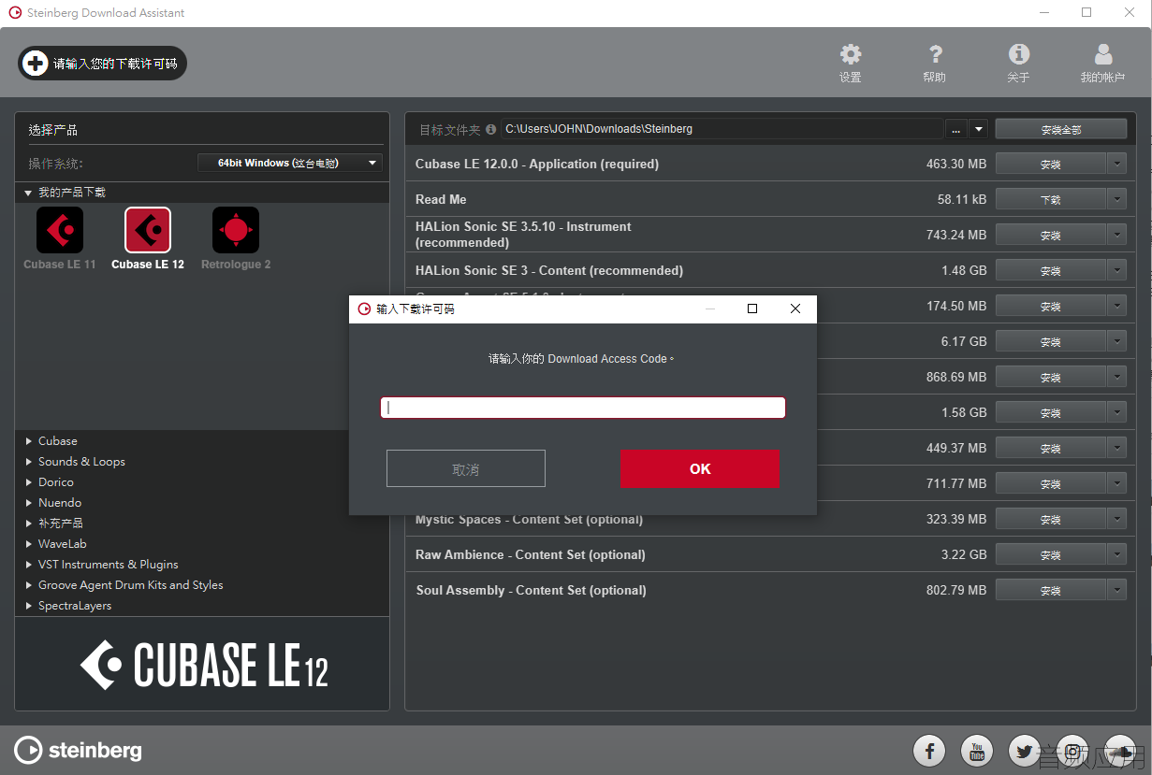Install Mystic Spaces Content Set

pyautogui.click(x=1050, y=519)
